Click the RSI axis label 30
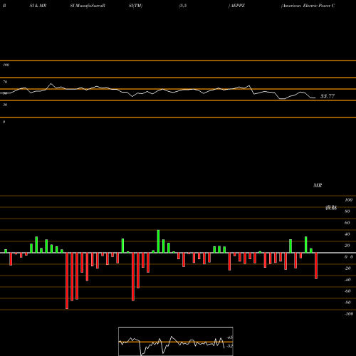 coord(5,105)
